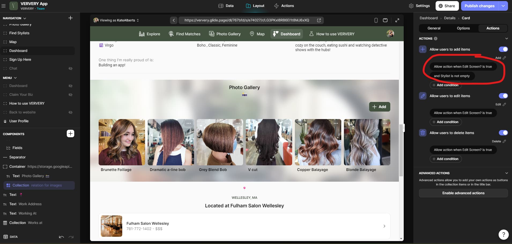The height and width of the screenshot is (244, 512).
Task: Click the preview vertical scrollbar
Action: (401, 150)
